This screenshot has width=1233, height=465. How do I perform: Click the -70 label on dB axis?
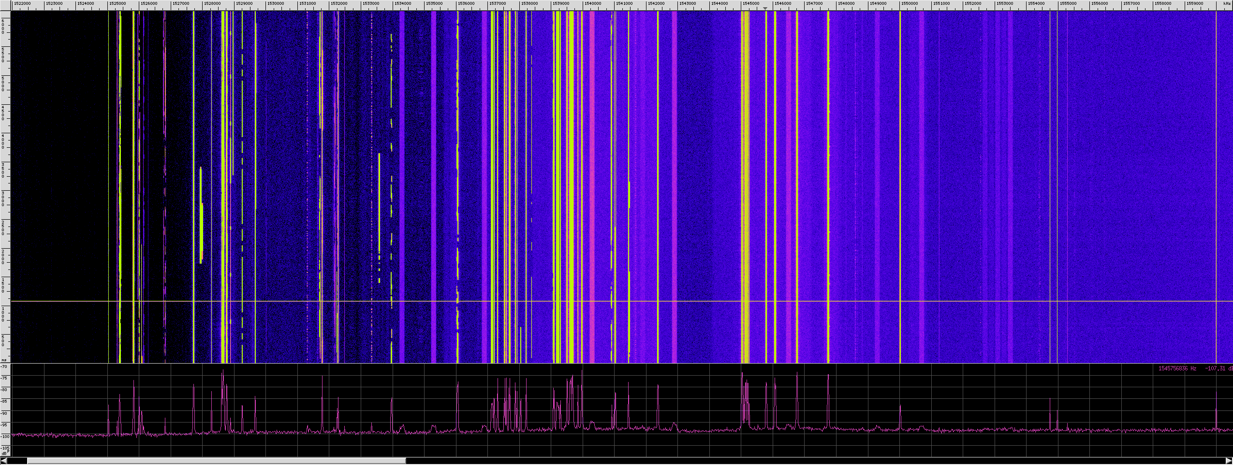tap(4, 367)
